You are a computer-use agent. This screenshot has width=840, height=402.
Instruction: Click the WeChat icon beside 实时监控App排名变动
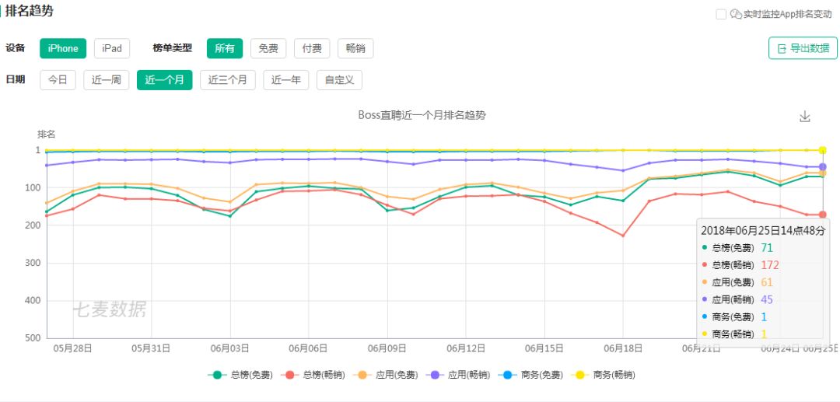pyautogui.click(x=736, y=15)
